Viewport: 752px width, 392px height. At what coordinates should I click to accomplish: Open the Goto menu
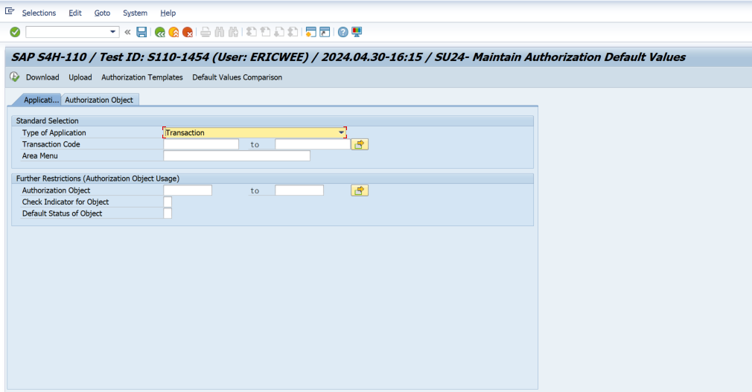pyautogui.click(x=102, y=13)
